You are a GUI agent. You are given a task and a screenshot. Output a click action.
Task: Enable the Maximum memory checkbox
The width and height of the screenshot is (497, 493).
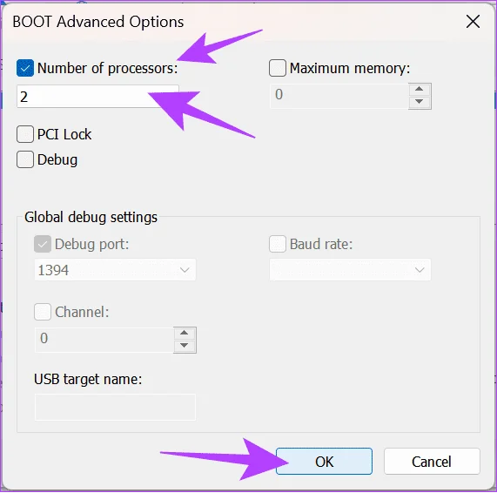[278, 68]
